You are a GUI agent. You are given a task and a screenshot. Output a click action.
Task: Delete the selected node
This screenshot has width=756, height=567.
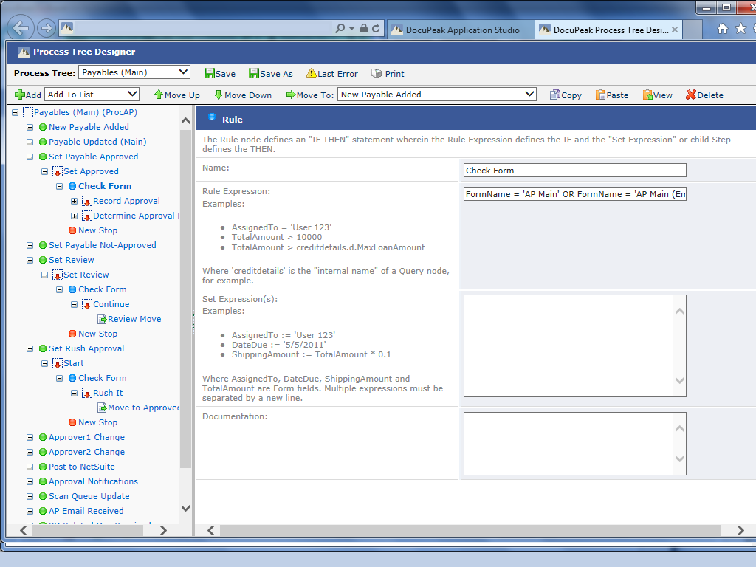click(704, 94)
